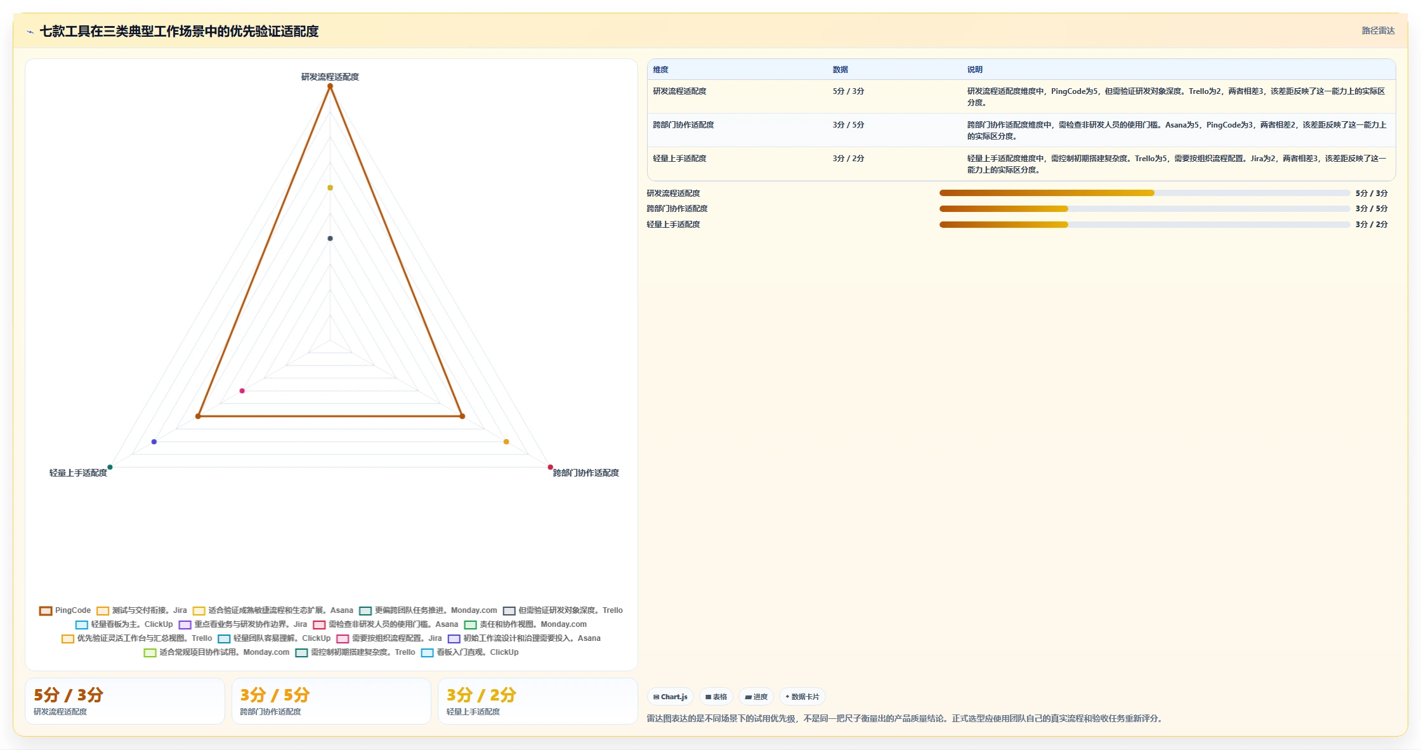Click the Chart.js chip

[671, 697]
